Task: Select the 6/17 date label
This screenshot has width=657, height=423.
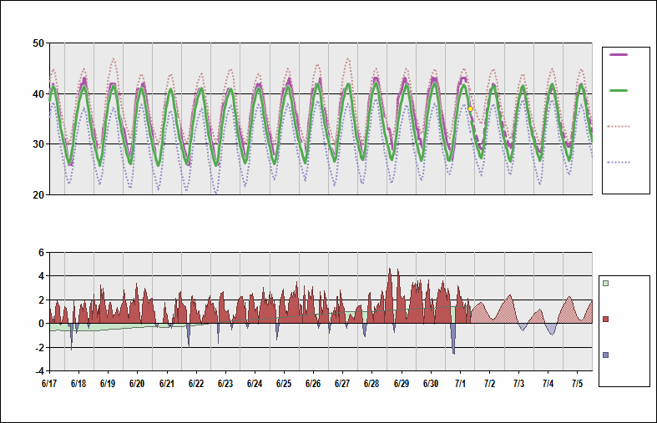Action: click(x=49, y=384)
